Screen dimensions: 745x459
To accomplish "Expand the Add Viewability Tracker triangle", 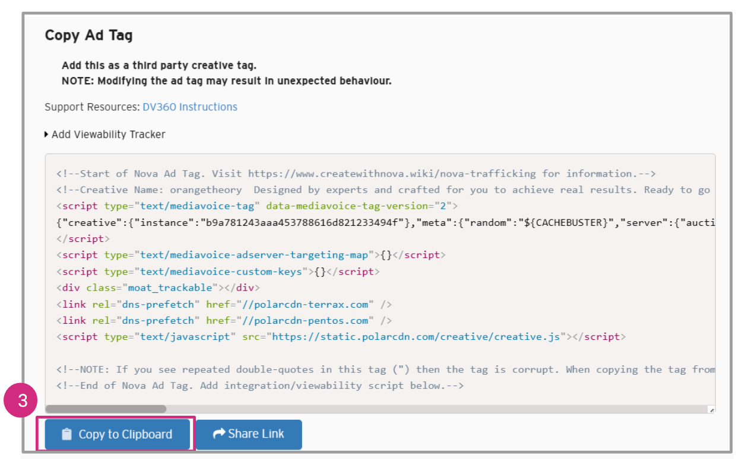I will click(x=47, y=135).
